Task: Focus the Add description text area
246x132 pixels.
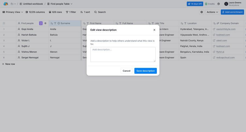Action: click(123, 54)
